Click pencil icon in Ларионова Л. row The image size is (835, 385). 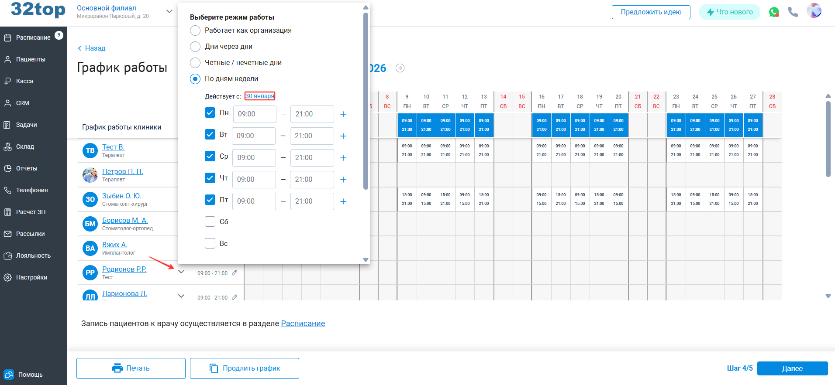235,297
